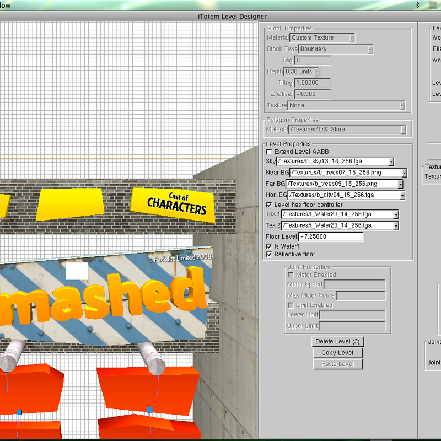Open the Near BG texture dropdown
Screen dimensions: 441x441
click(348, 173)
